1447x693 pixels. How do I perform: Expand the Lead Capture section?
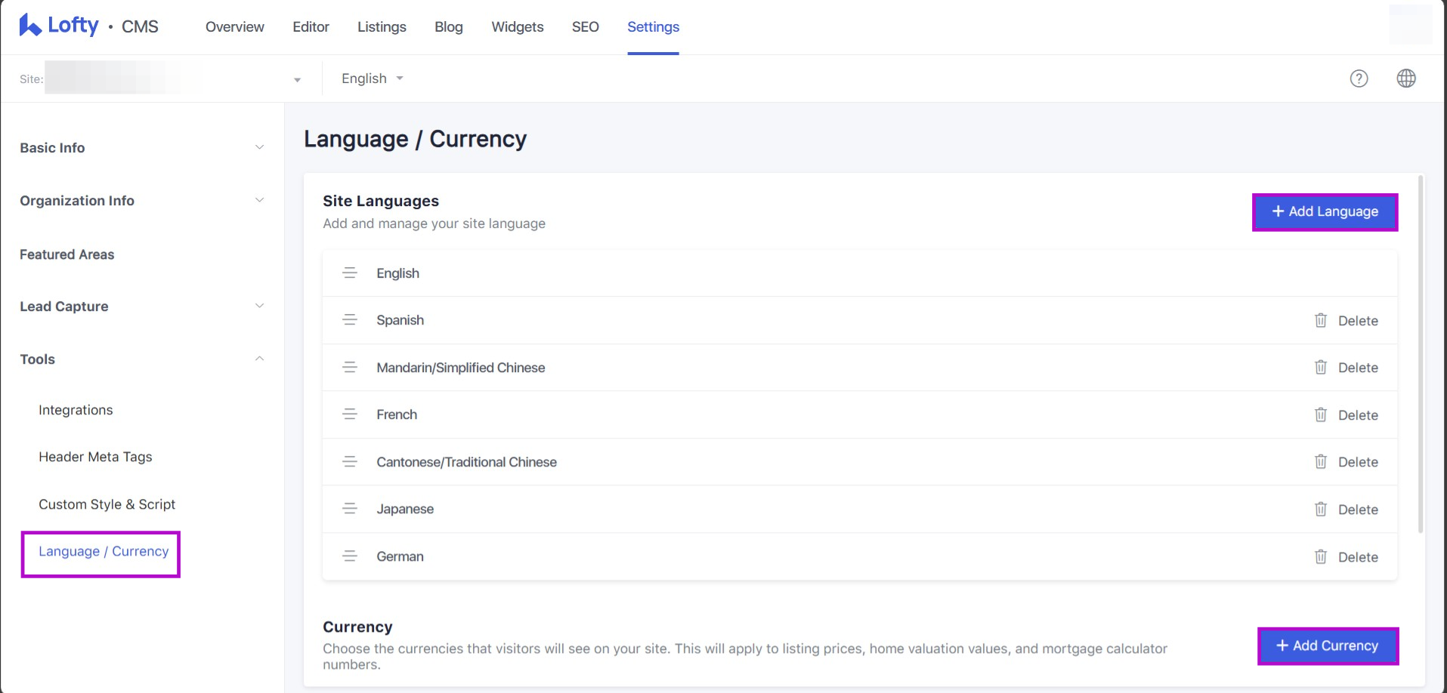coord(259,306)
